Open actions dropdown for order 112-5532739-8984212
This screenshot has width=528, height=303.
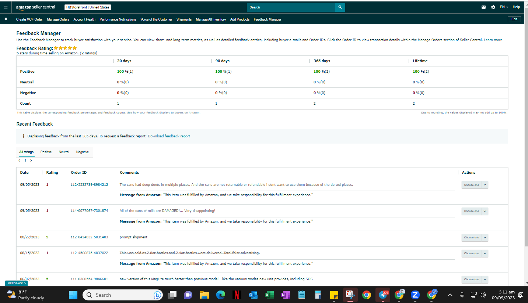(x=475, y=185)
